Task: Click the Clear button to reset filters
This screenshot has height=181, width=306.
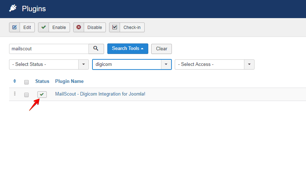Action: [x=161, y=49]
